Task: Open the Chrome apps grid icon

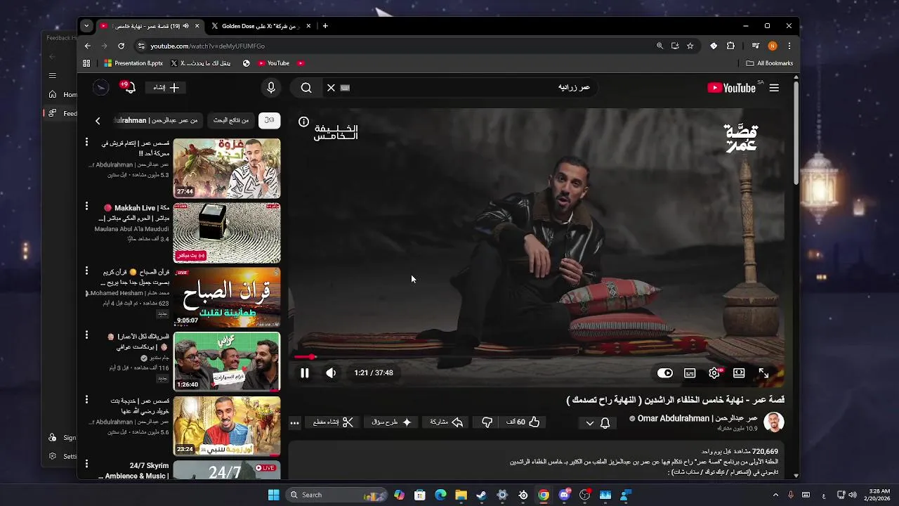Action: [86, 63]
